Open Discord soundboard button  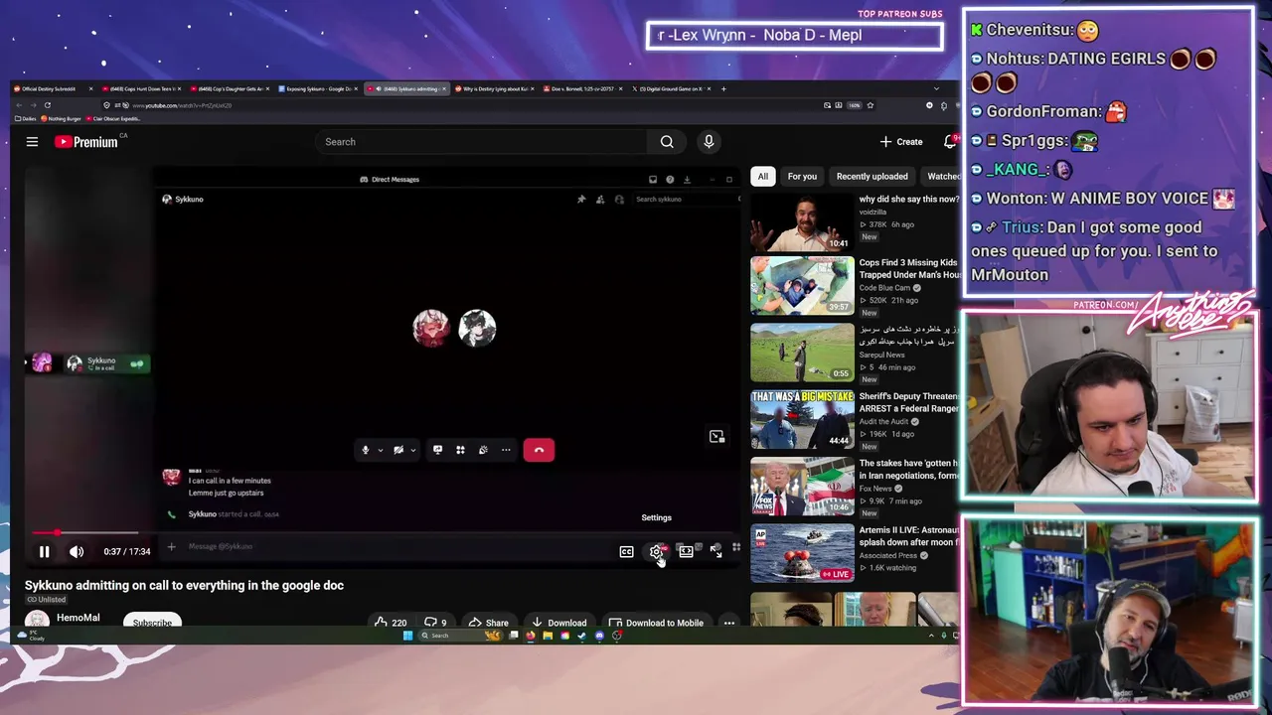(483, 450)
